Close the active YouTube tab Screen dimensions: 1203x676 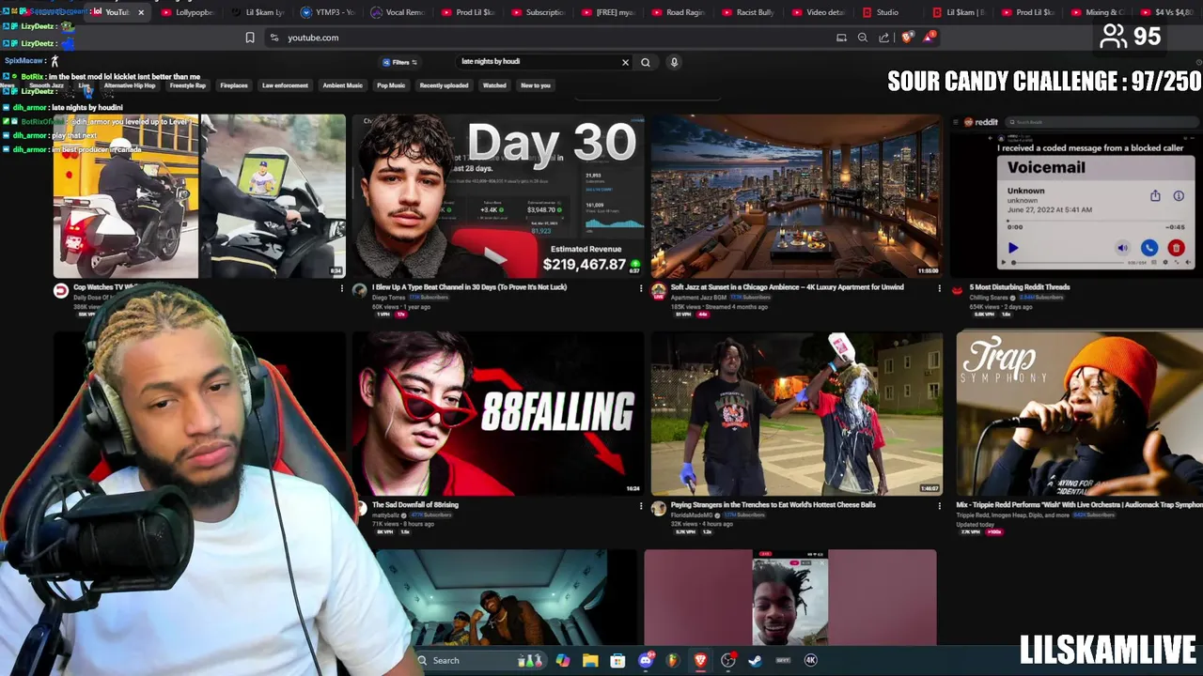(141, 12)
